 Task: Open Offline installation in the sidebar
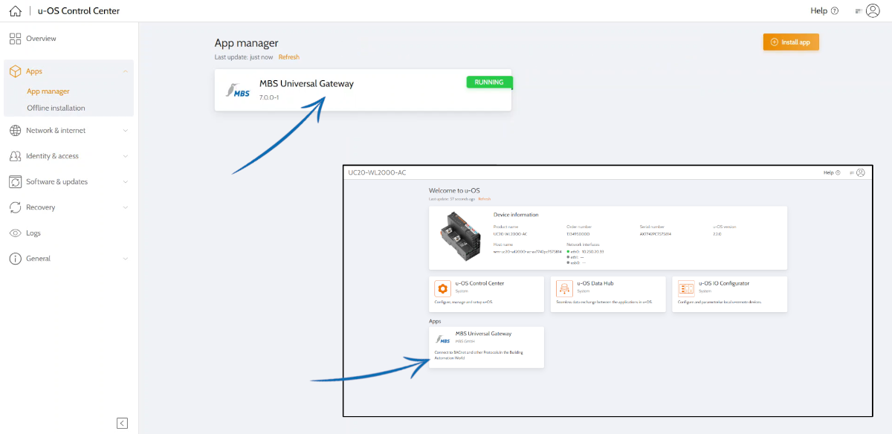click(x=56, y=108)
